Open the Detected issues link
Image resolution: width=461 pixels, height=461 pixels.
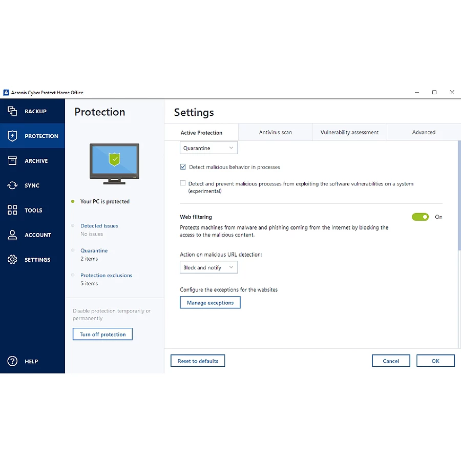click(x=99, y=226)
